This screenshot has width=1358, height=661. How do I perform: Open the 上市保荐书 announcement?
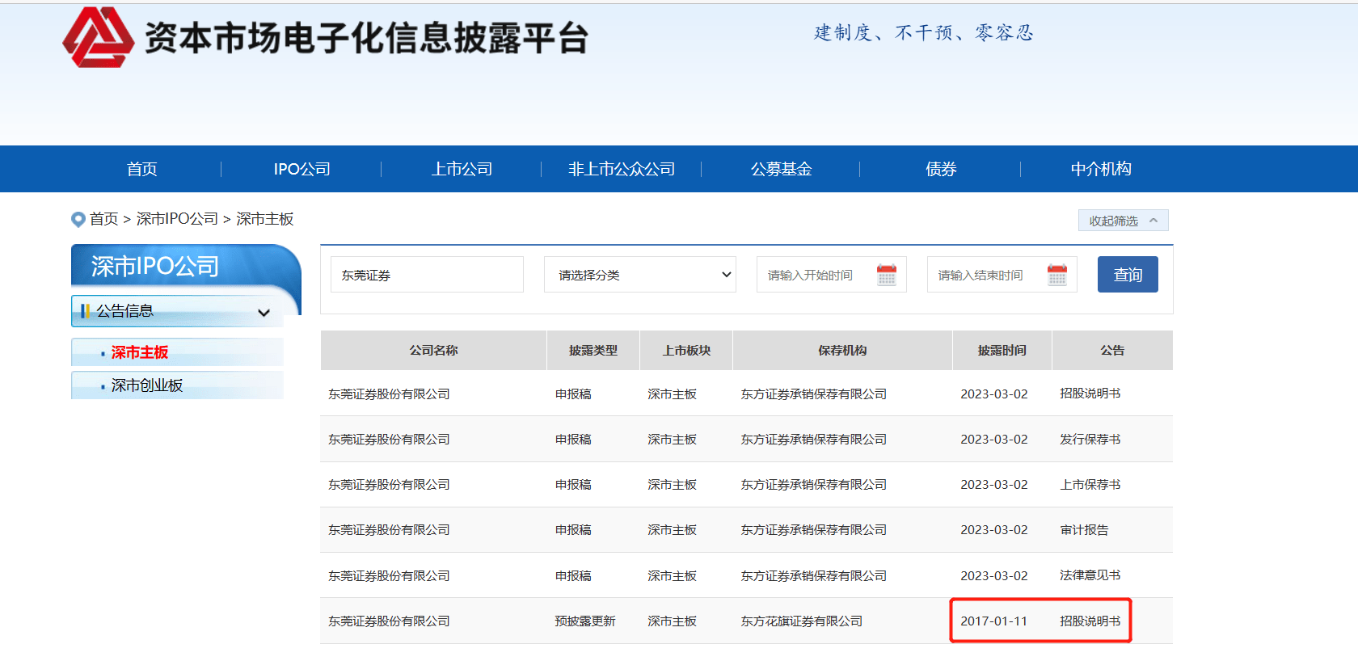(1090, 485)
